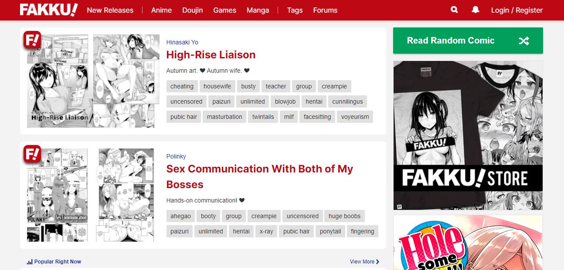Open the High-Rise Liaison title link
The height and width of the screenshot is (270, 564).
coord(211,55)
